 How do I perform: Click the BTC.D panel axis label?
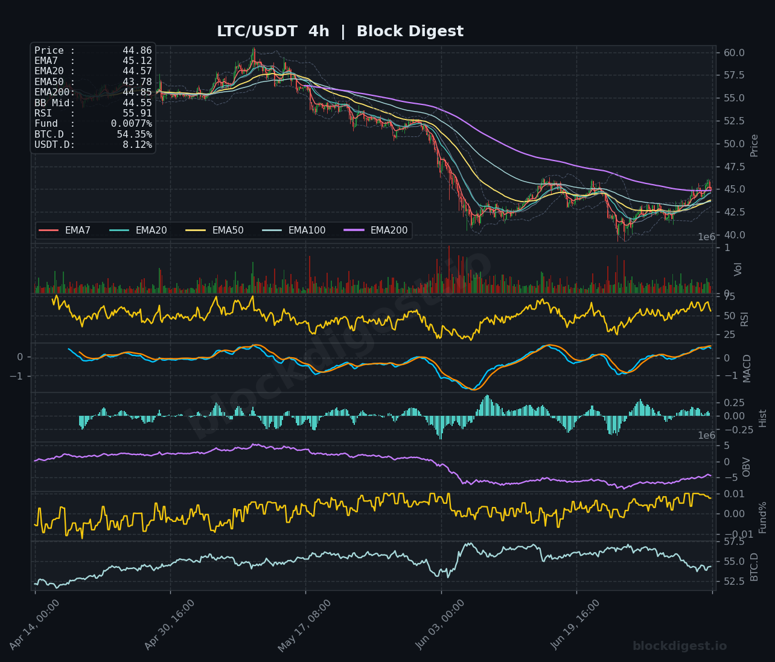pos(754,567)
